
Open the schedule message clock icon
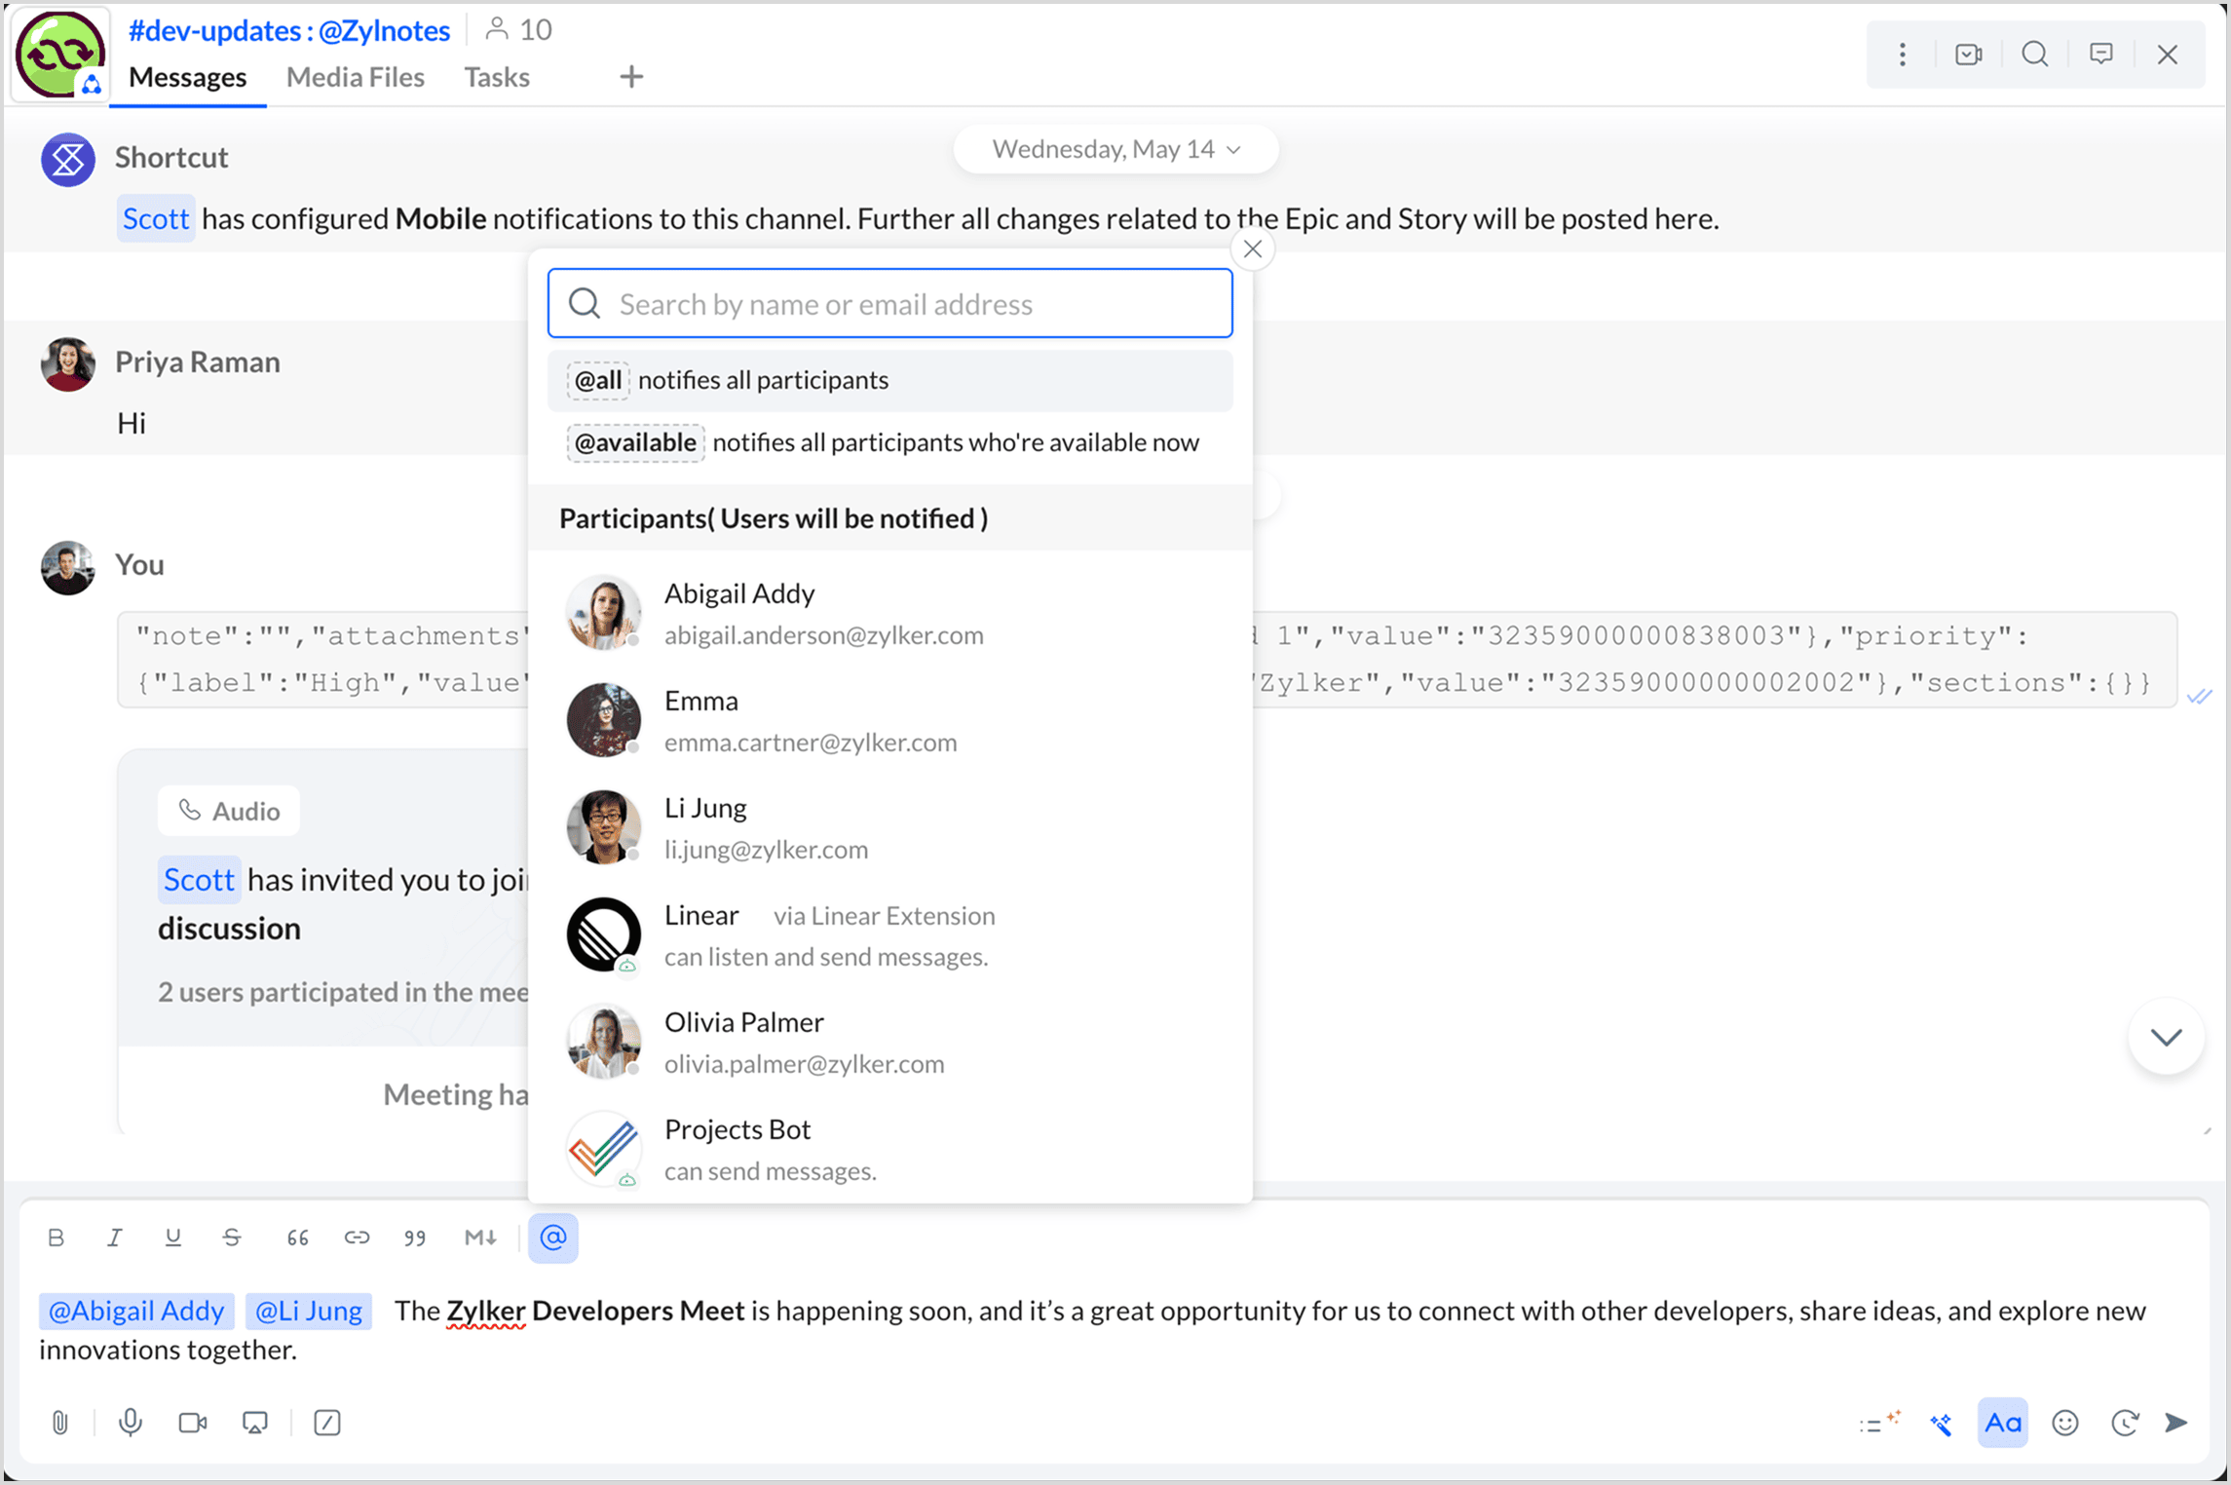(x=2124, y=1423)
